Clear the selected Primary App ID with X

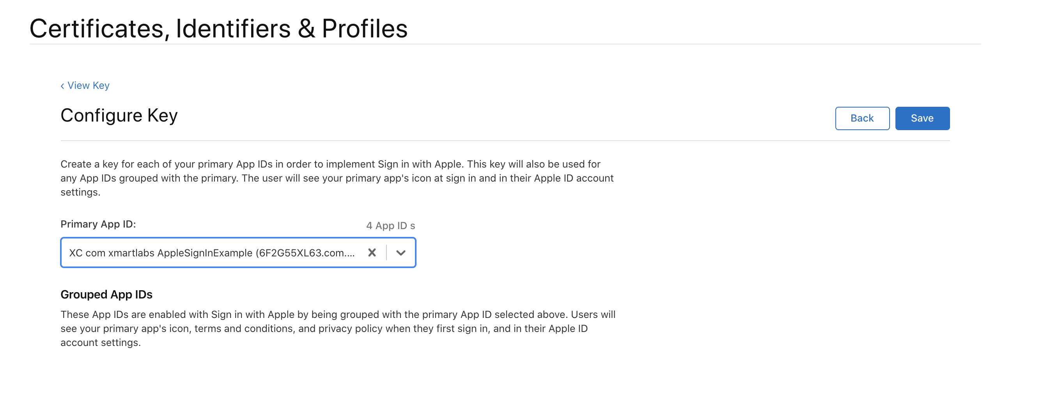[372, 252]
